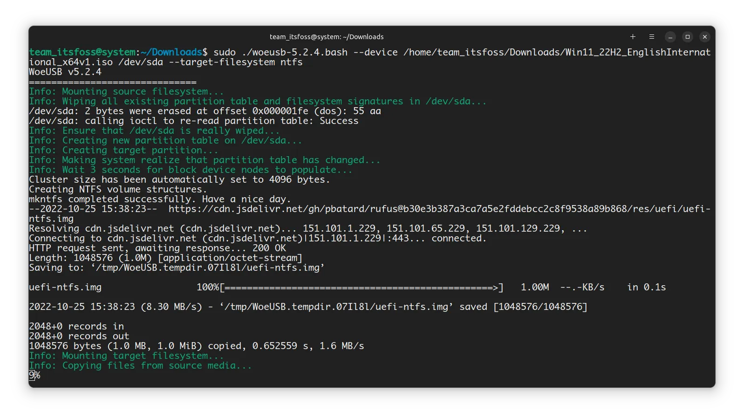744x419 pixels.
Task: Click the prompt text team_itsfoss@system
Action: [x=82, y=52]
